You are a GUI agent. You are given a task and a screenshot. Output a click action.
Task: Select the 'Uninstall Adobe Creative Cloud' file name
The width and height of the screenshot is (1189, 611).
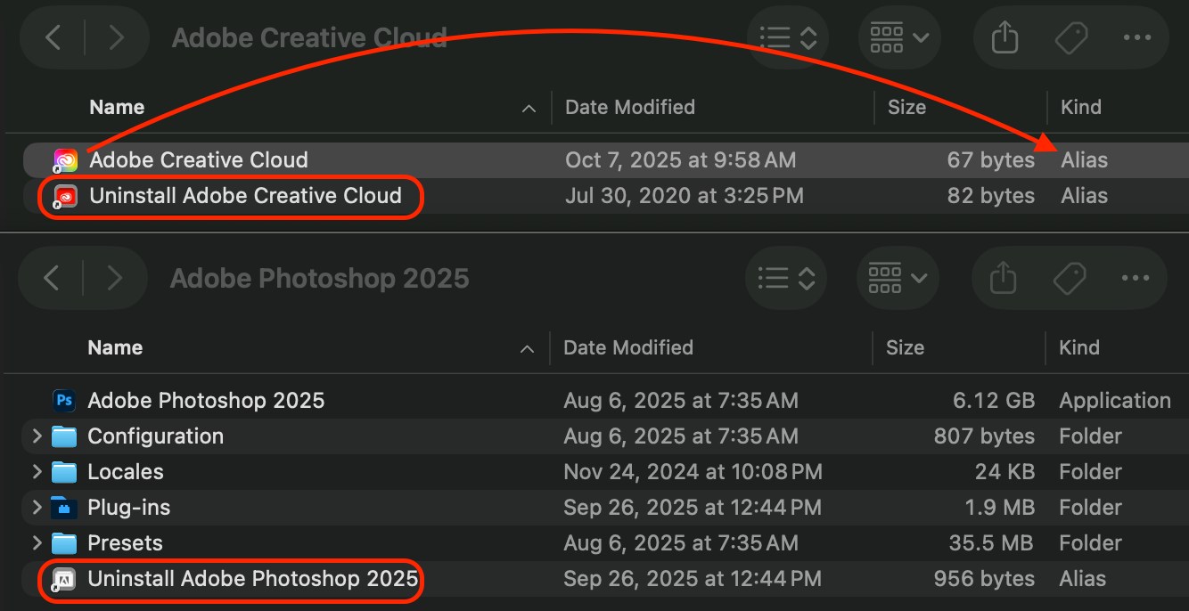246,196
